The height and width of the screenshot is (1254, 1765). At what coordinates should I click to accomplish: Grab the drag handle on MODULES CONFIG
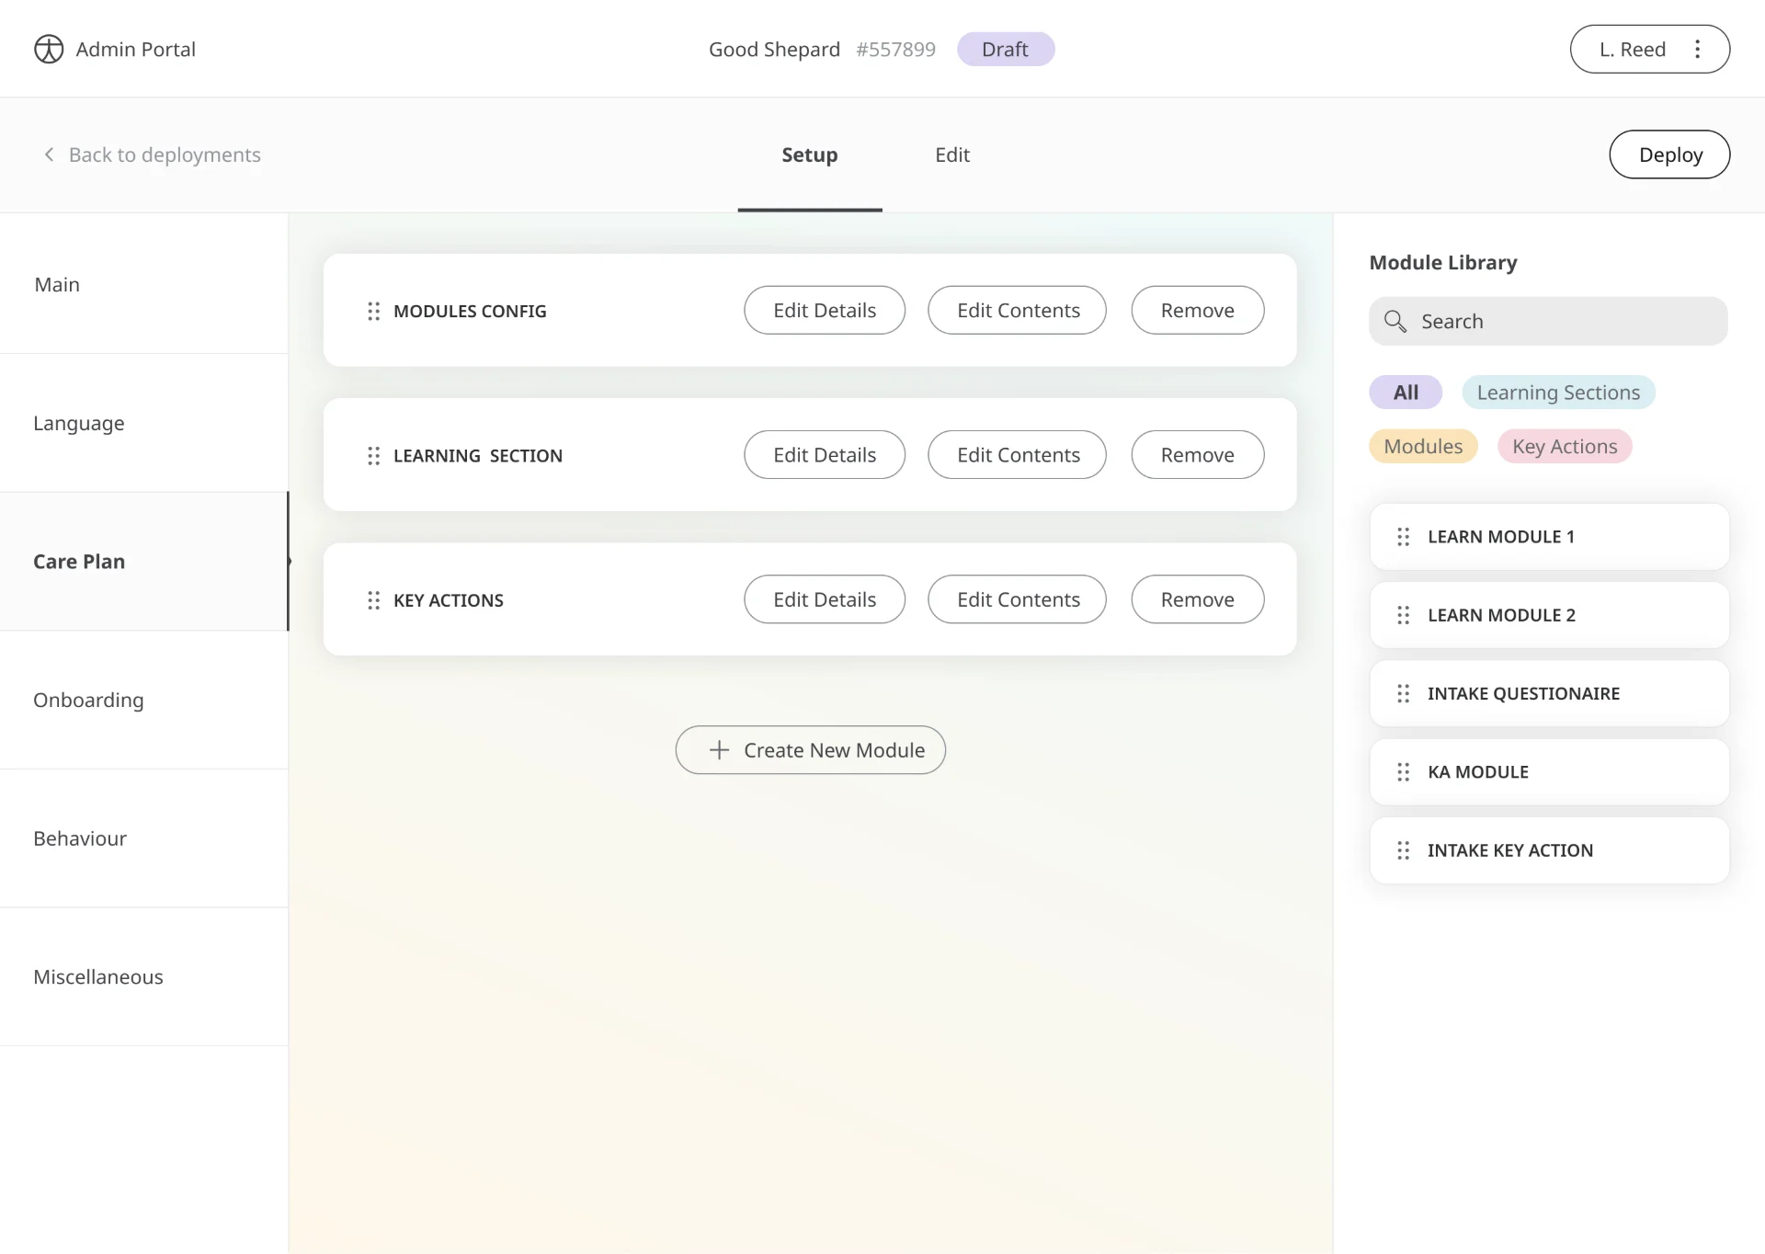[373, 311]
